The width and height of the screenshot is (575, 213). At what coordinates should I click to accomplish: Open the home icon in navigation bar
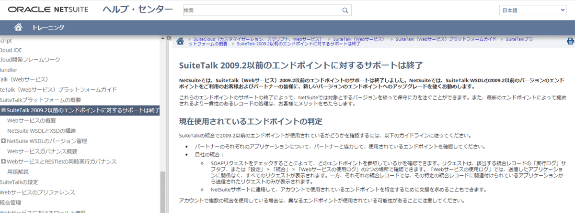point(18,27)
